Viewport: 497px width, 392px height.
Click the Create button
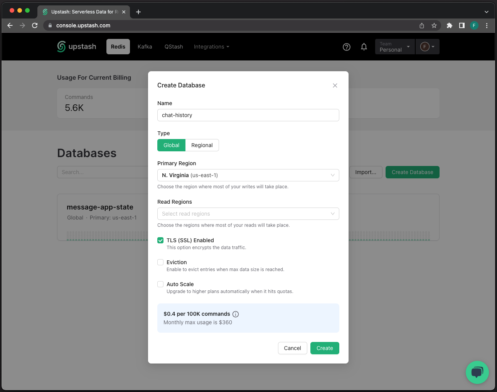pyautogui.click(x=325, y=348)
